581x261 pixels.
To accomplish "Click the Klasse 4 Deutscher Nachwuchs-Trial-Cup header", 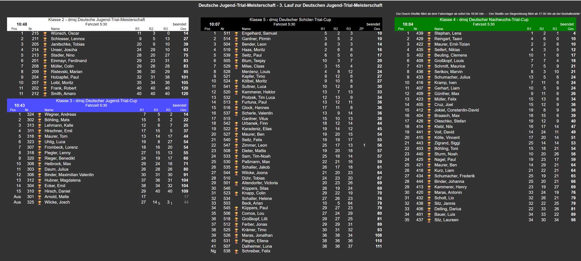I will click(x=484, y=20).
